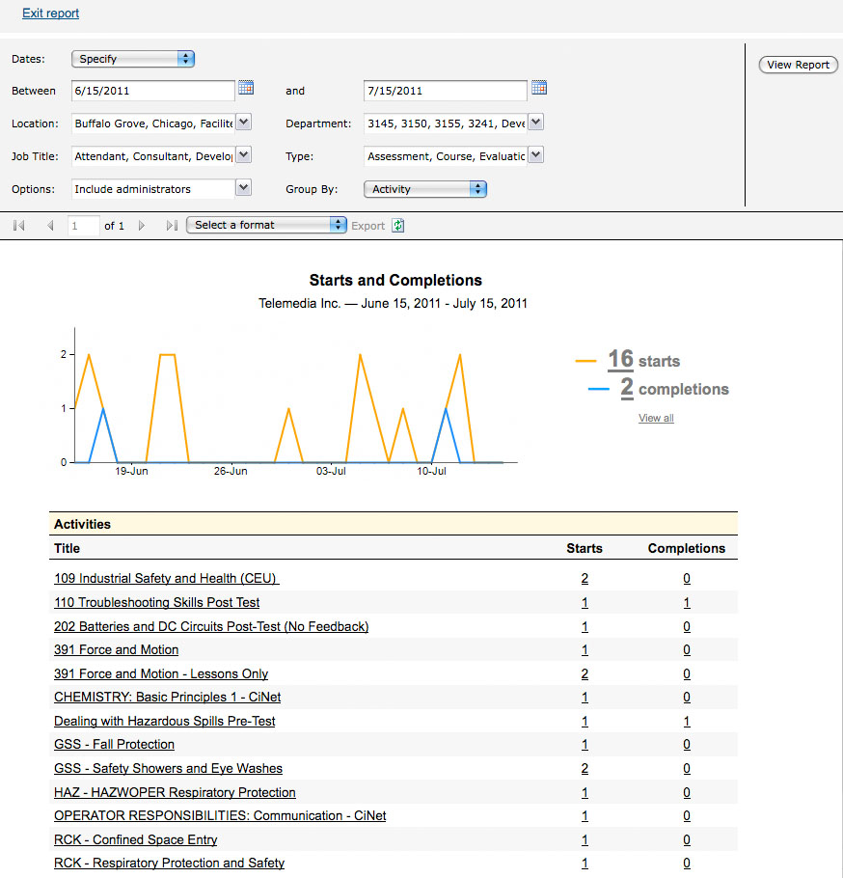The width and height of the screenshot is (843, 878).
Task: Open the Group By Activity dropdown
Action: click(x=425, y=189)
